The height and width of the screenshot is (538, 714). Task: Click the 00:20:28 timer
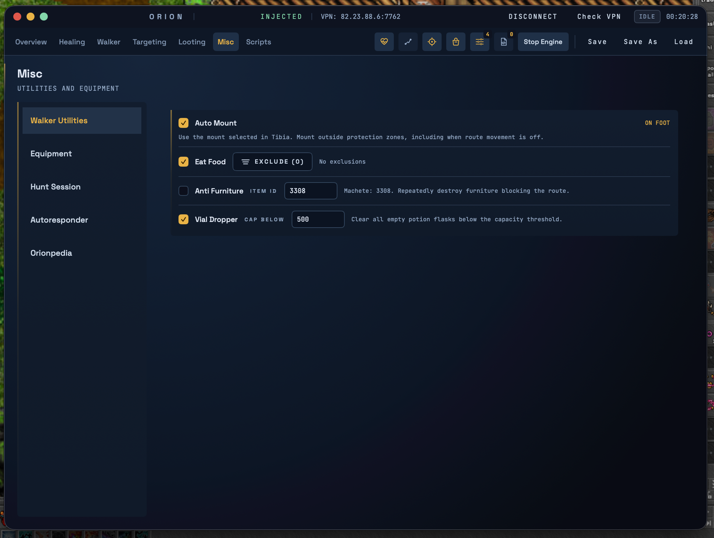point(682,17)
